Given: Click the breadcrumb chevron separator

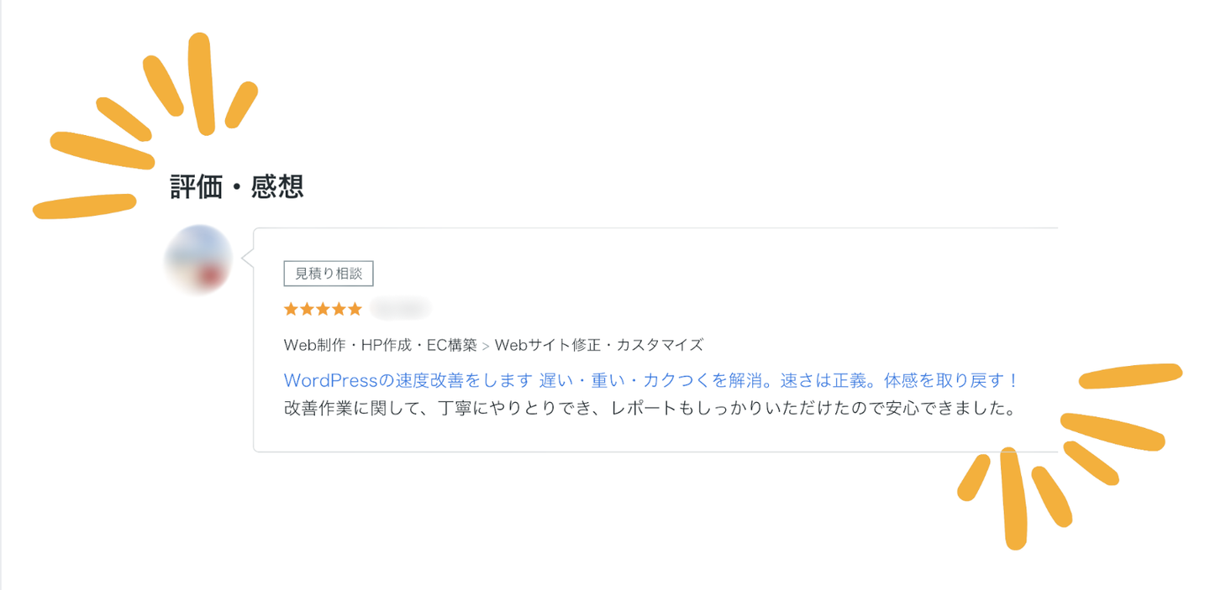Looking at the screenshot, I should point(486,346).
